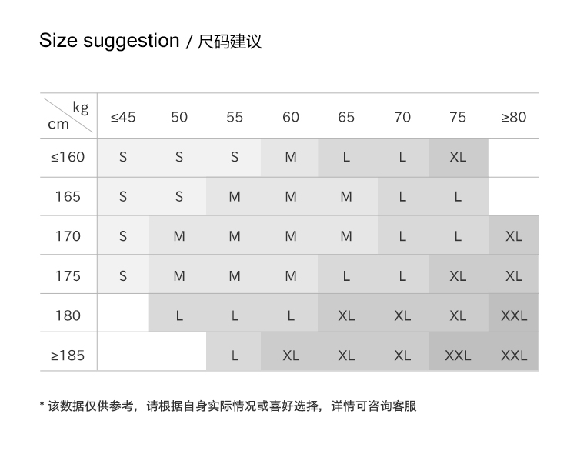Click the 'Size suggestion' heading text
The width and height of the screenshot is (577, 454).
click(x=108, y=41)
